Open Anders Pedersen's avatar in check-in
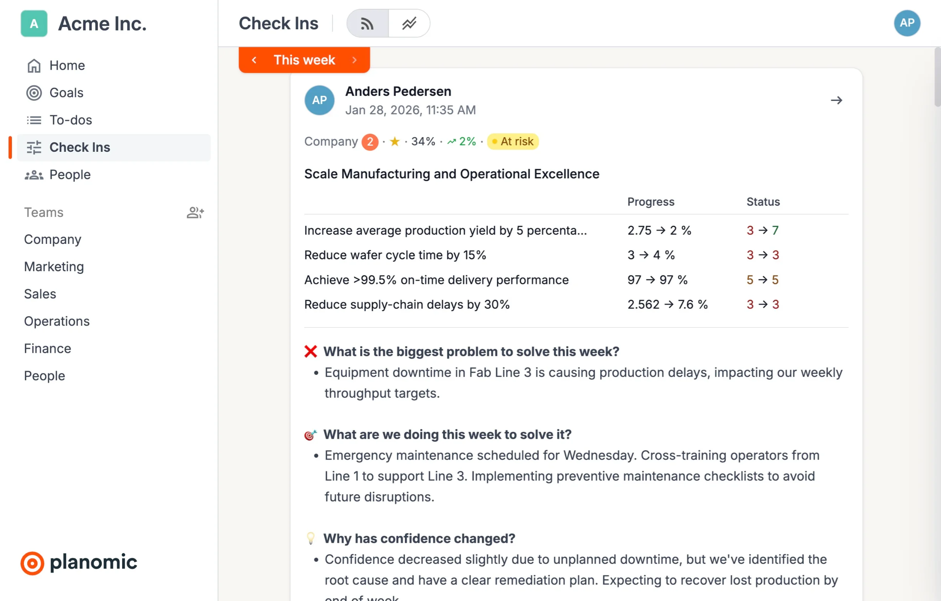The image size is (941, 601). [x=319, y=101]
